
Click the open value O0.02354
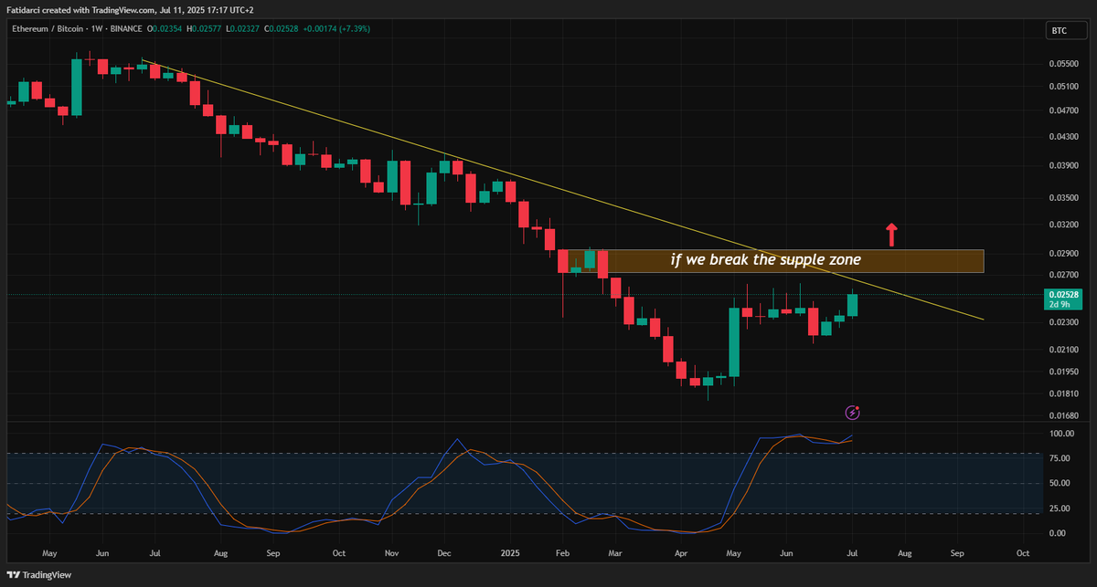click(x=165, y=29)
